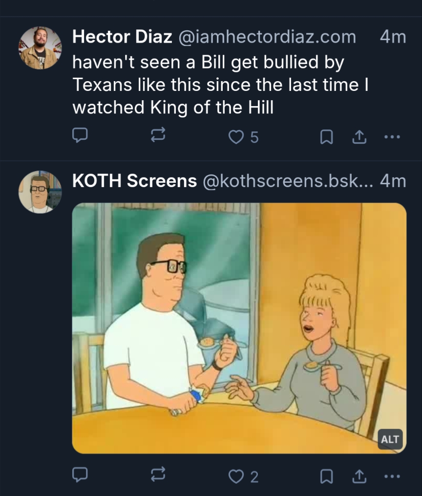
Task: Bookmark the KOTH Screens post
Action: (326, 476)
